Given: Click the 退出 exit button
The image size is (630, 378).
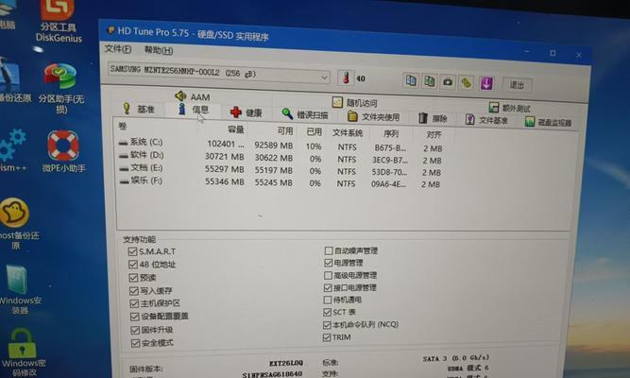Looking at the screenshot, I should pyautogui.click(x=517, y=85).
